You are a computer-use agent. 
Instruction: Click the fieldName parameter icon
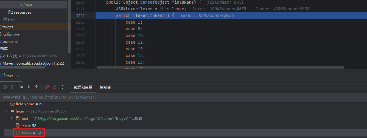click(x=12, y=104)
